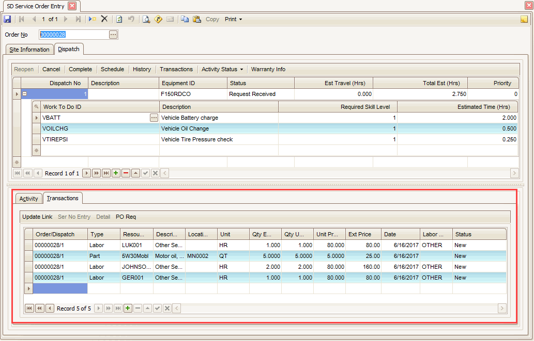
Task: Click the black X delete icon
Action: (x=104, y=19)
